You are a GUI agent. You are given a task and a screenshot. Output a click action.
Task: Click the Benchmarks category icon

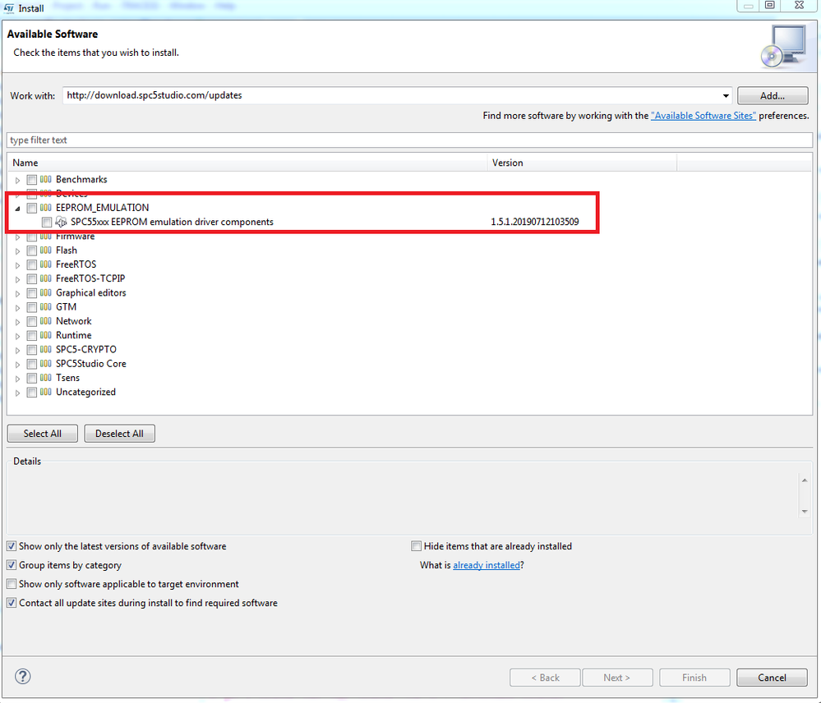pos(45,179)
